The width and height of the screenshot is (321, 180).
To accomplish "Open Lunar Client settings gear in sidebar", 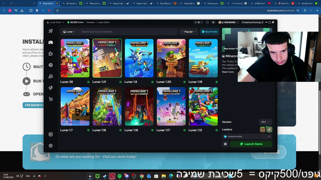I will (x=51, y=146).
